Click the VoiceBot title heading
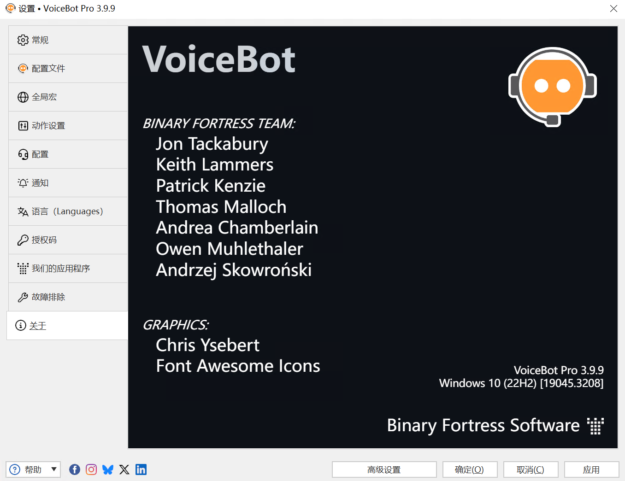 coord(219,59)
